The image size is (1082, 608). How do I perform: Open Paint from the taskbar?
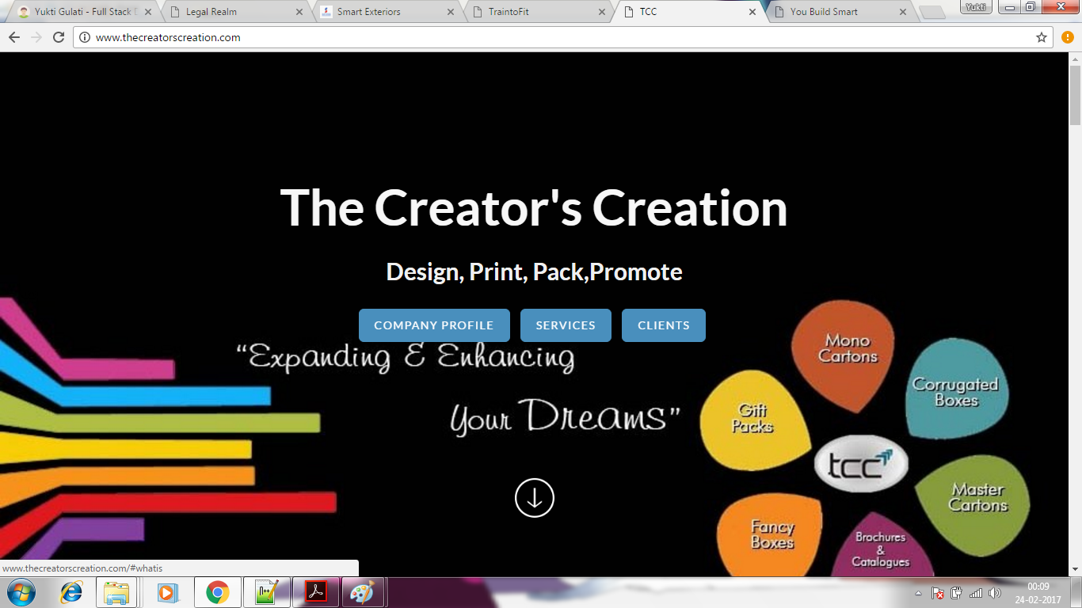364,592
